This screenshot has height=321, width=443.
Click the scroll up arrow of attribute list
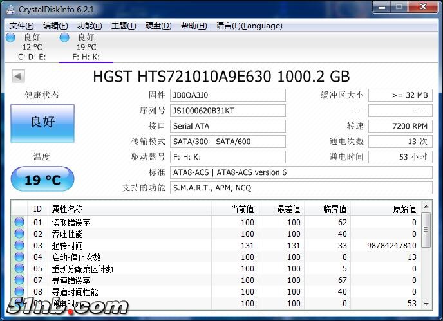click(426, 209)
